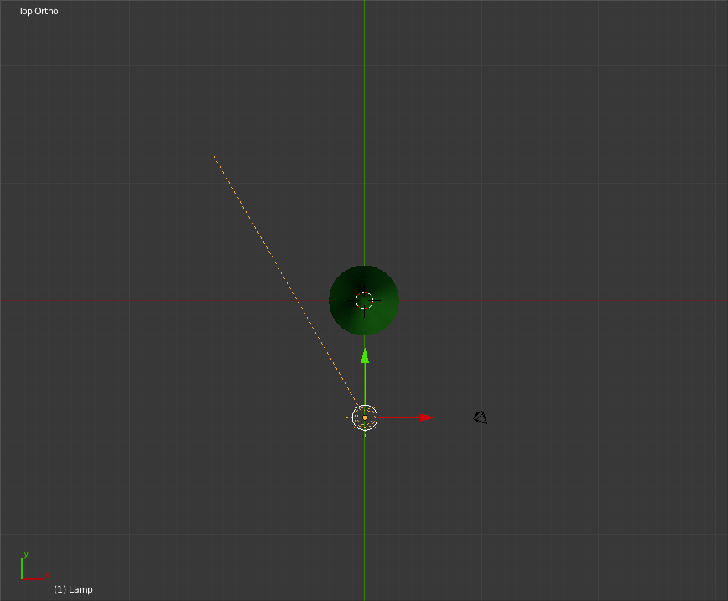Click the '(1) Lamp' object label
Viewport: 728px width, 601px height.
pyautogui.click(x=73, y=589)
